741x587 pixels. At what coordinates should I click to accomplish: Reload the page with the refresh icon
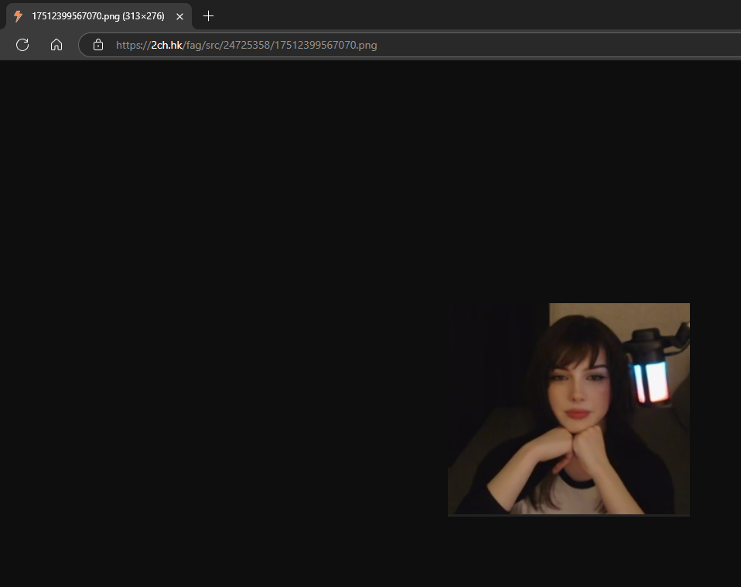point(22,45)
